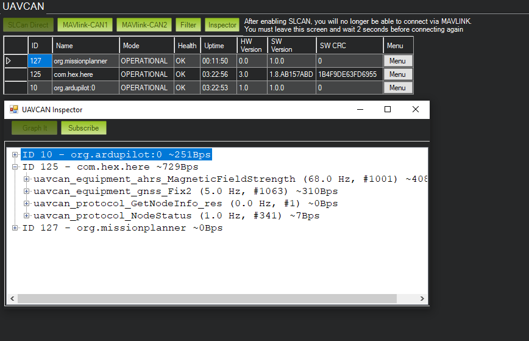Click the SLCan Direct button
Screen dimensions: 529x341
(28, 25)
